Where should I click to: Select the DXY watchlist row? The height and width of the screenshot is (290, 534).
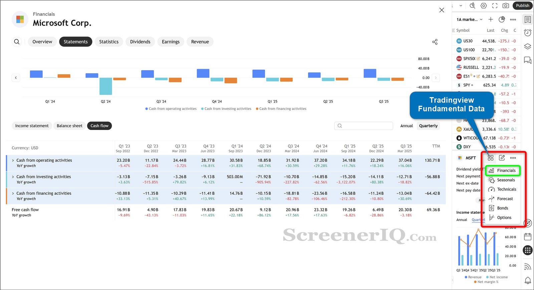486,147
